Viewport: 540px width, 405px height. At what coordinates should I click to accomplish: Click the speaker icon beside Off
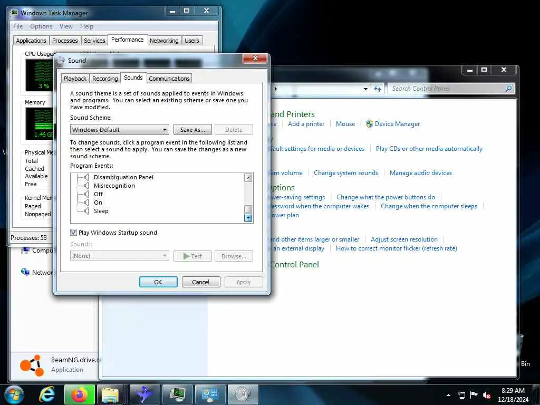86,194
